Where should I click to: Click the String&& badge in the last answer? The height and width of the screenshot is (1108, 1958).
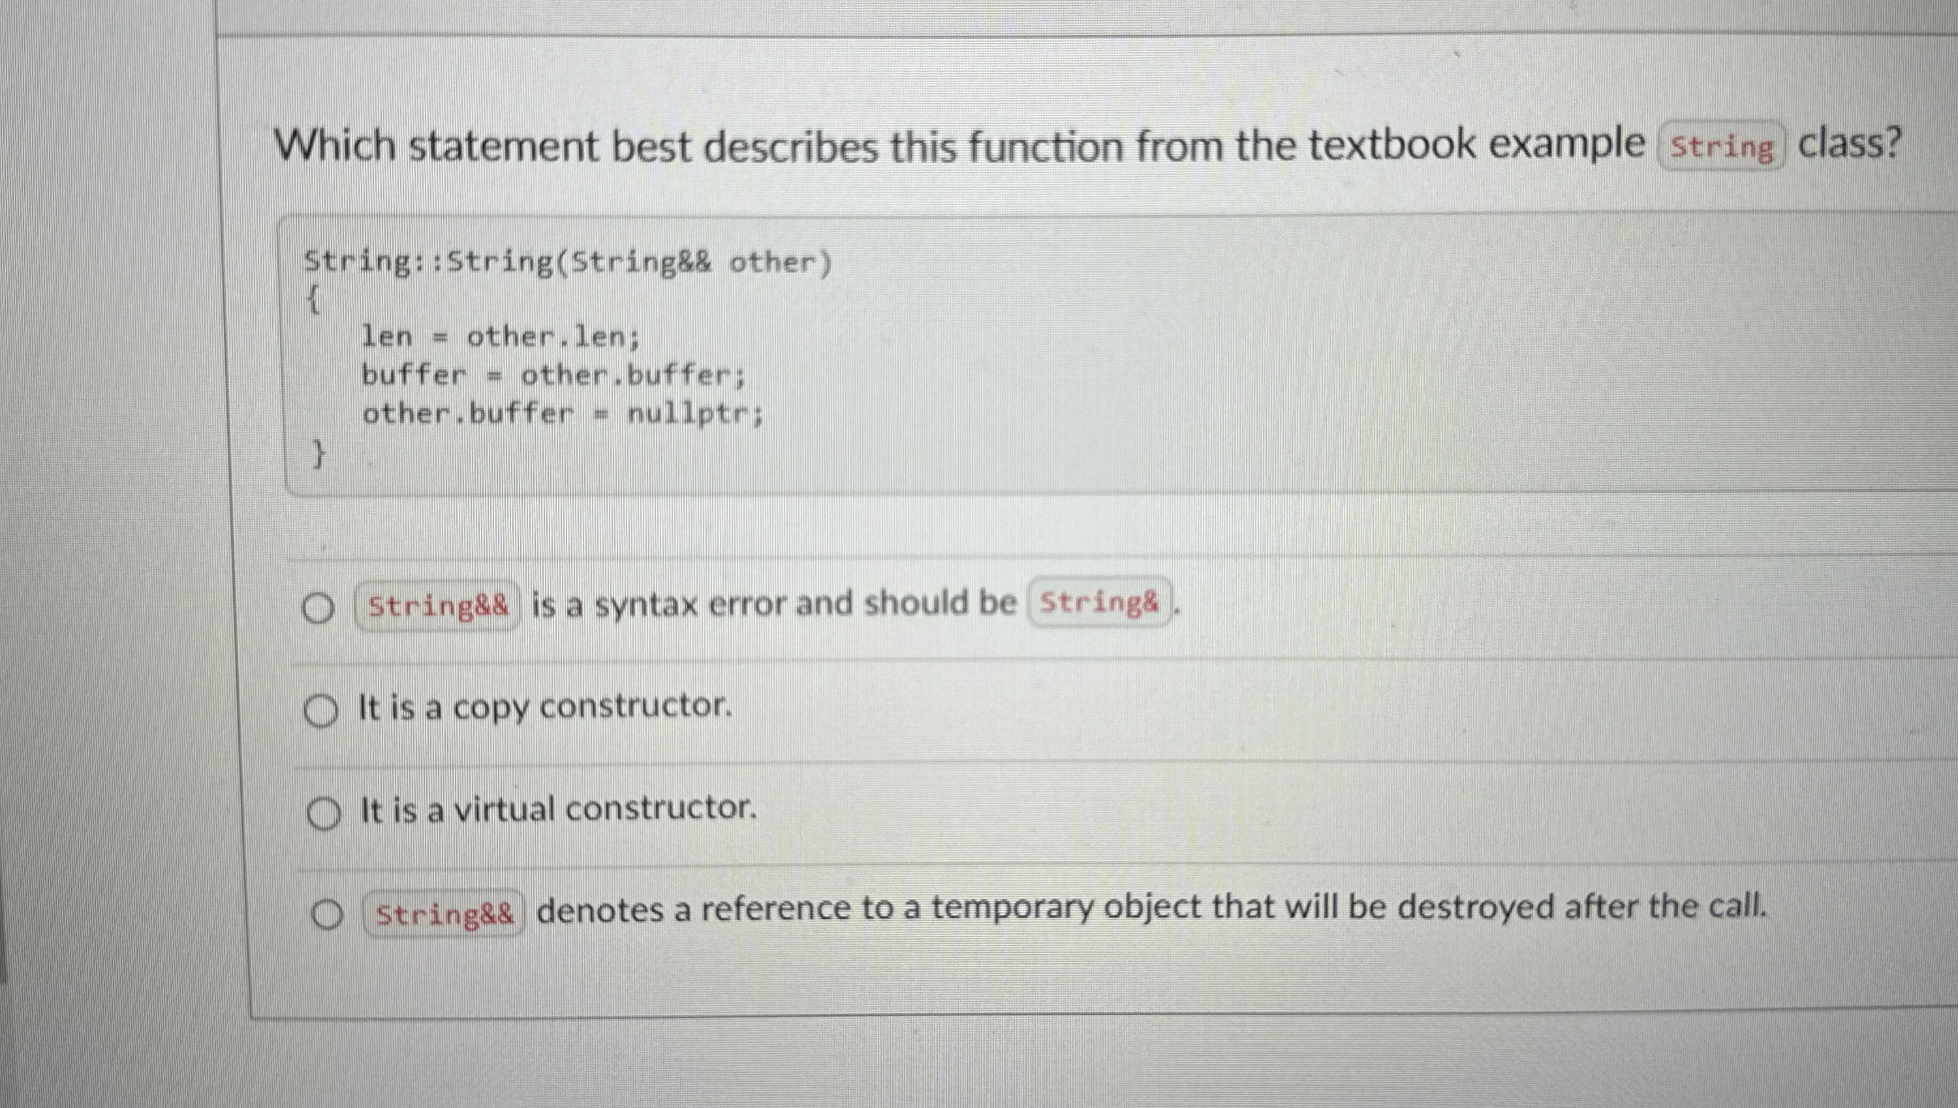446,913
